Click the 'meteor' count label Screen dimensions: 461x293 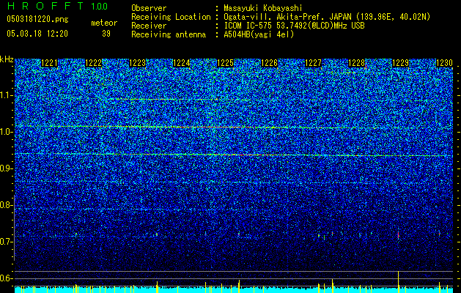[x=104, y=23]
